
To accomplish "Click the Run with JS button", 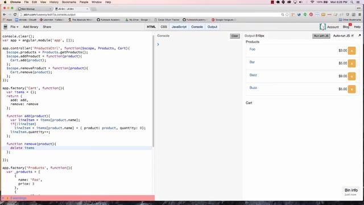I will click(321, 36).
